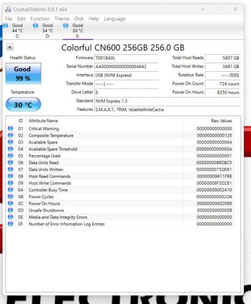Click the ID column header

[x=21, y=121]
